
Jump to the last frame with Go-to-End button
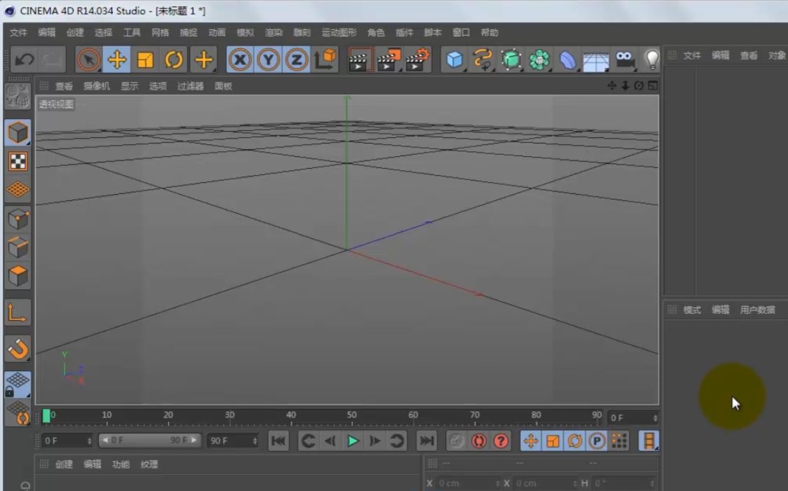pyautogui.click(x=427, y=441)
